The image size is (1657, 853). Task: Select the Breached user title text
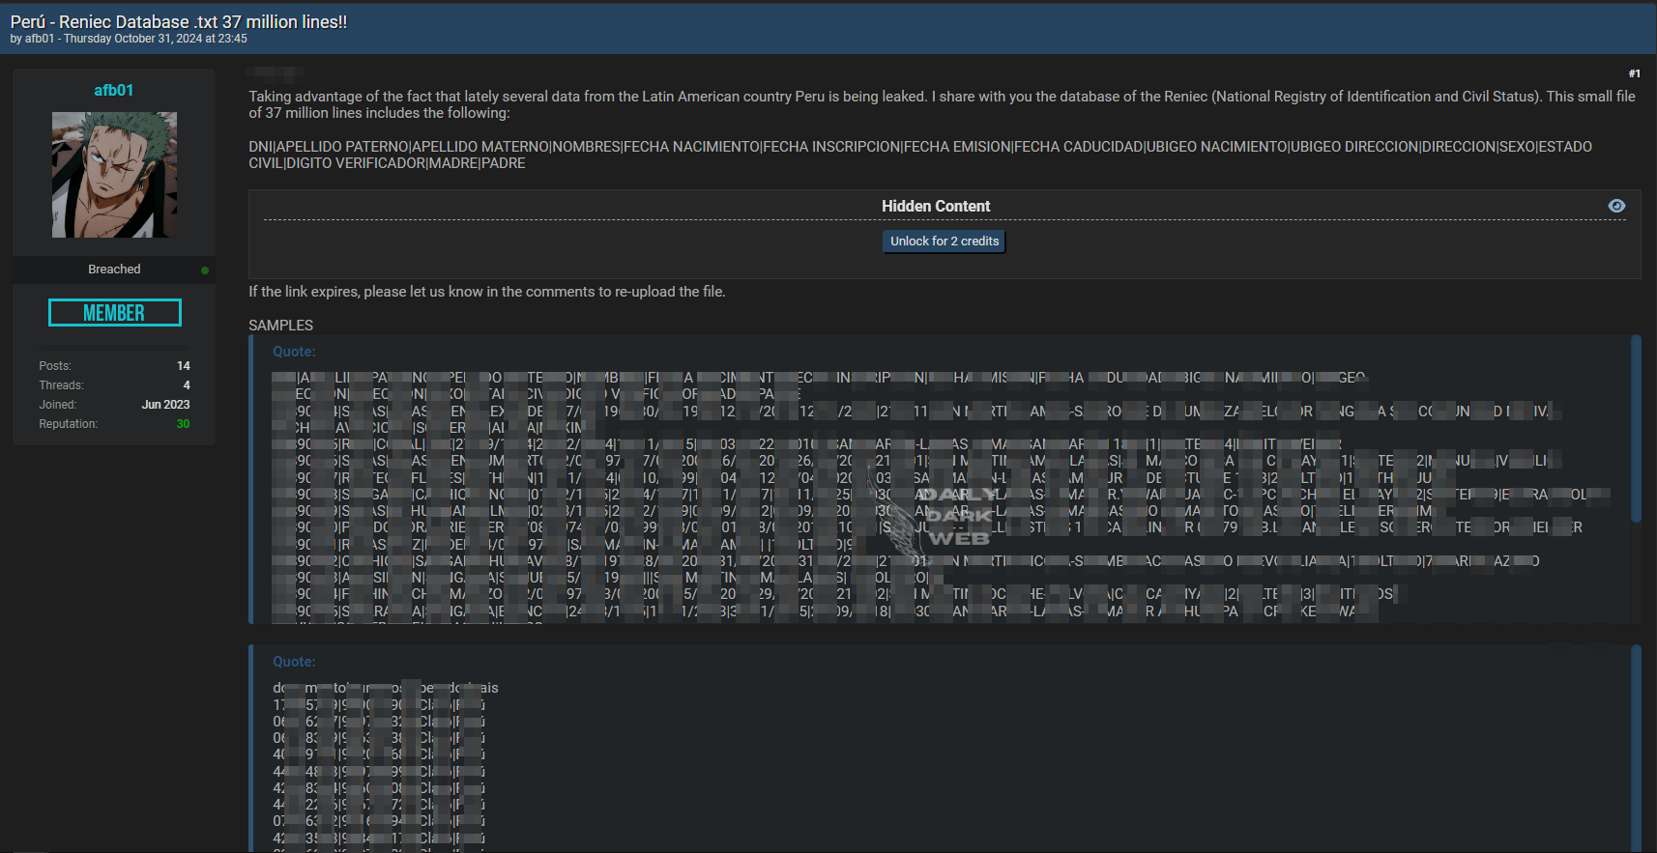pos(114,270)
